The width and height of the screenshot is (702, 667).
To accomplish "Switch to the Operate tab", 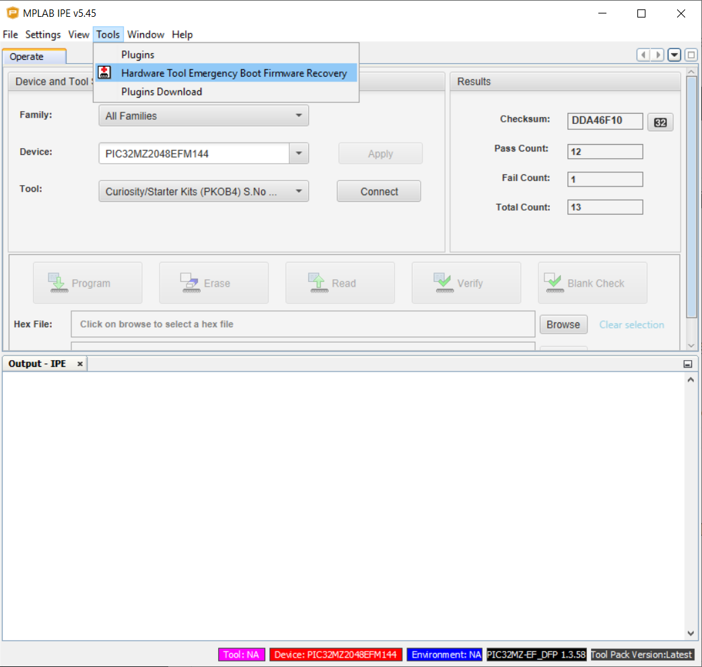I will click(34, 57).
